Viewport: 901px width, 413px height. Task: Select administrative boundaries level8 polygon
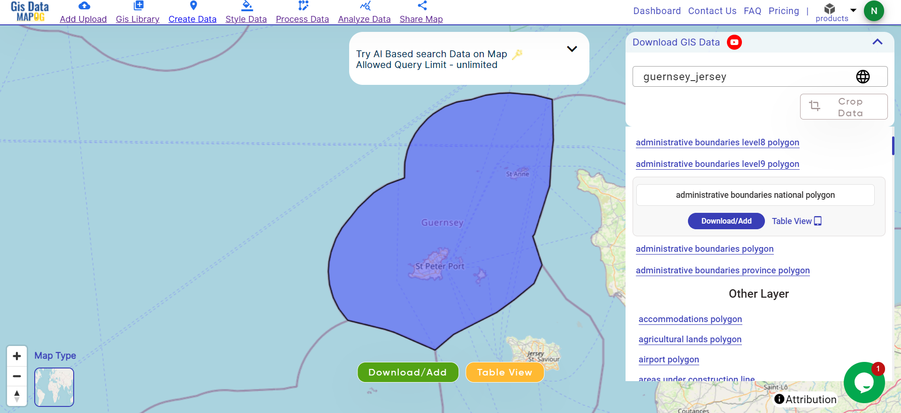[x=718, y=143]
